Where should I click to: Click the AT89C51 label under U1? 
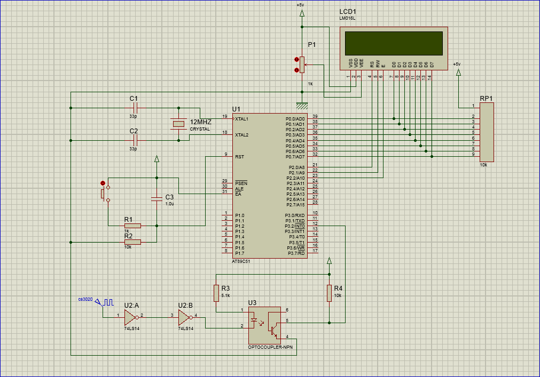pyautogui.click(x=241, y=261)
